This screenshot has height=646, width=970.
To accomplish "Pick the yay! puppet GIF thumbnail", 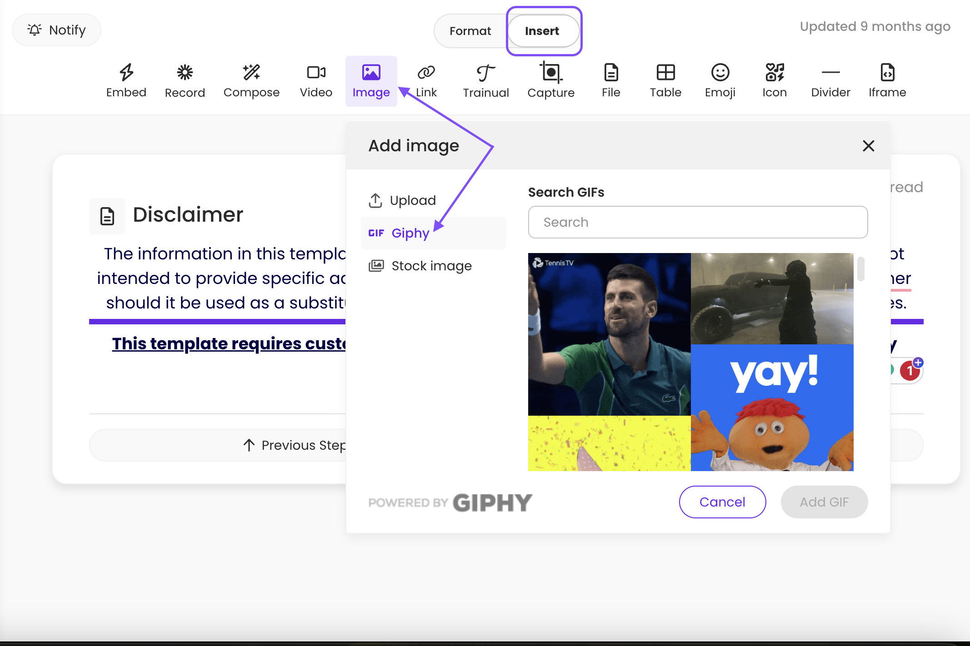I will coord(772,407).
